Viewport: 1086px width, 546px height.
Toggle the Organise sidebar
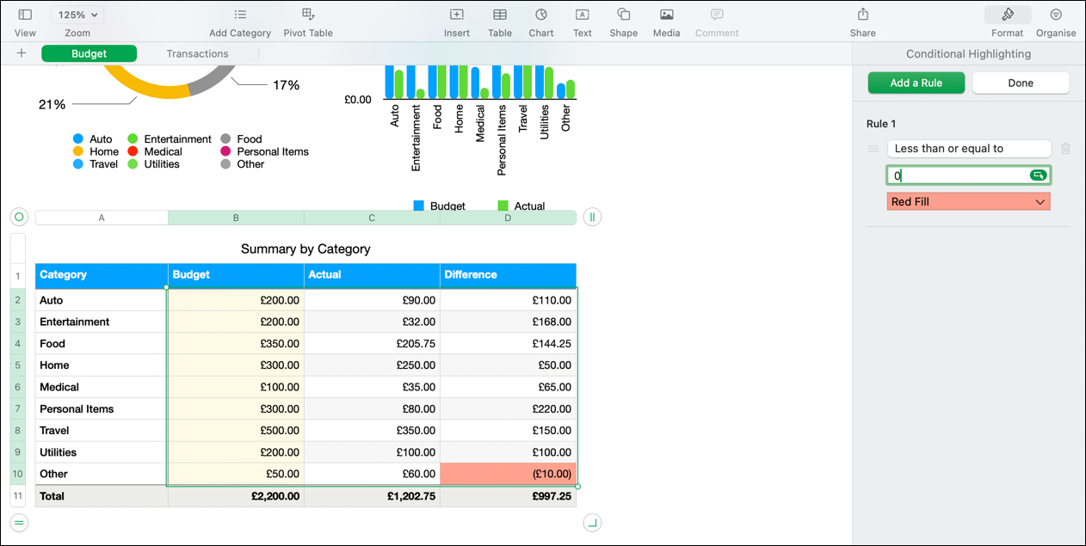point(1056,15)
